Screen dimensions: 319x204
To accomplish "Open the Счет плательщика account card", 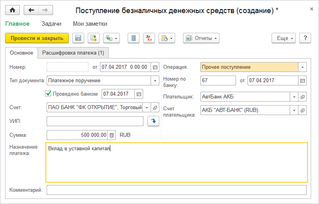I will pos(302,110).
